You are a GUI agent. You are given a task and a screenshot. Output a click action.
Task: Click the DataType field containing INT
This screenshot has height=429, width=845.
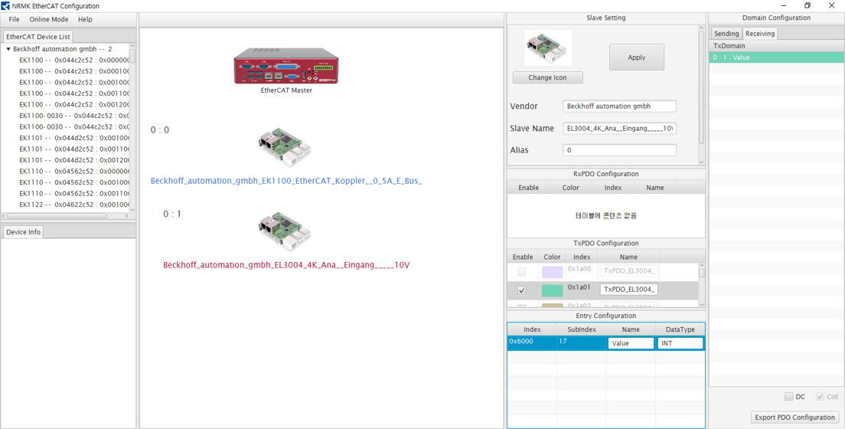pos(680,343)
